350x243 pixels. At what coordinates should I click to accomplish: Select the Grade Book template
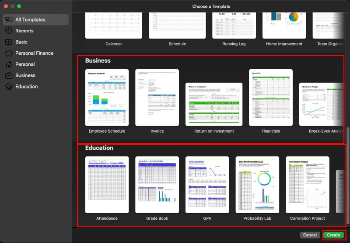(157, 184)
